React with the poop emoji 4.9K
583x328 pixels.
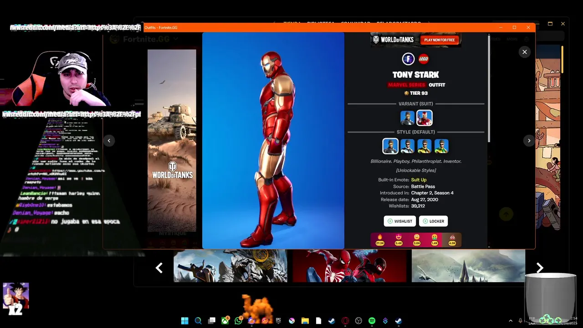pyautogui.click(x=452, y=240)
